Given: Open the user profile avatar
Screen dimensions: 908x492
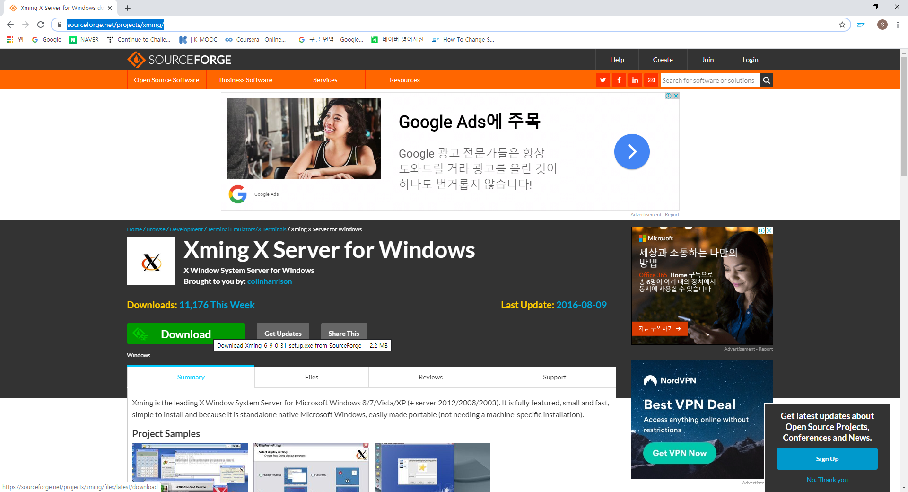Looking at the screenshot, I should 882,25.
